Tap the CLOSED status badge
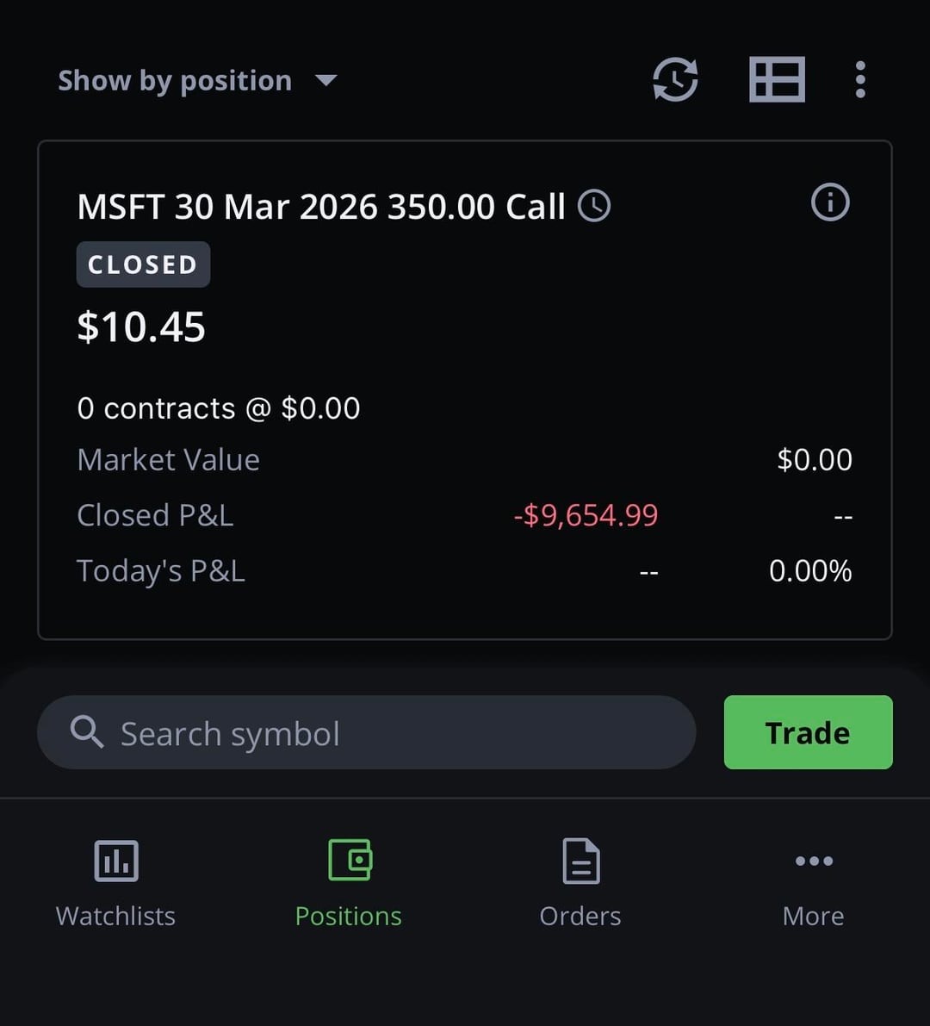The height and width of the screenshot is (1026, 930). 143,264
